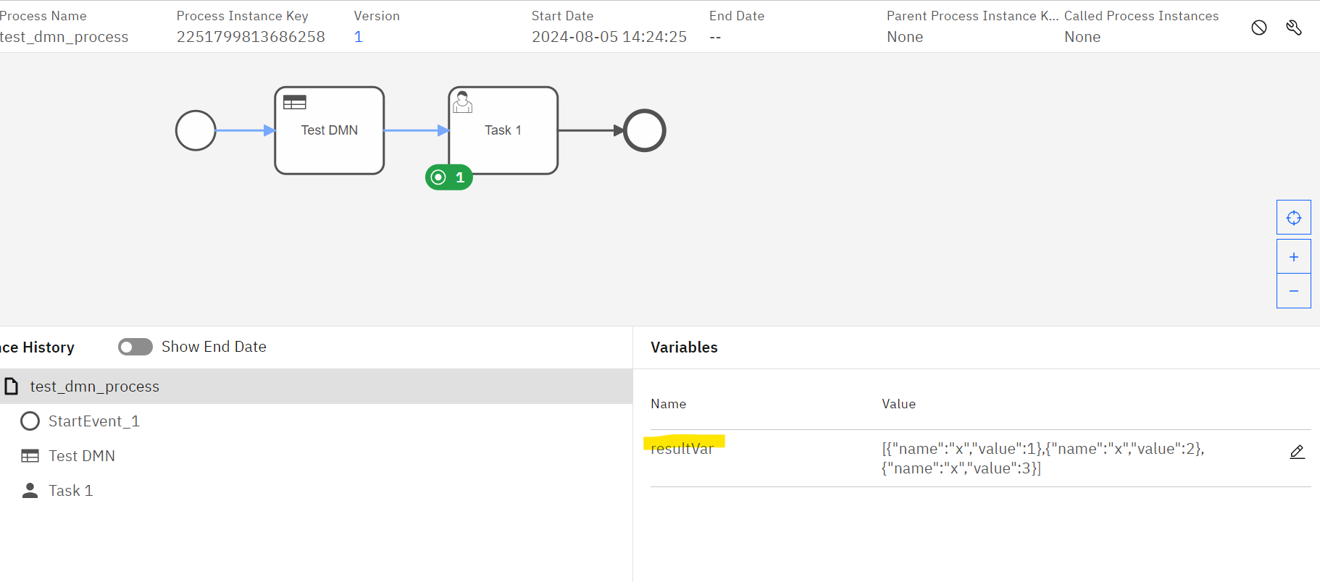Screen dimensions: 1320x582
Task: Open process version 1 link
Action: point(358,37)
